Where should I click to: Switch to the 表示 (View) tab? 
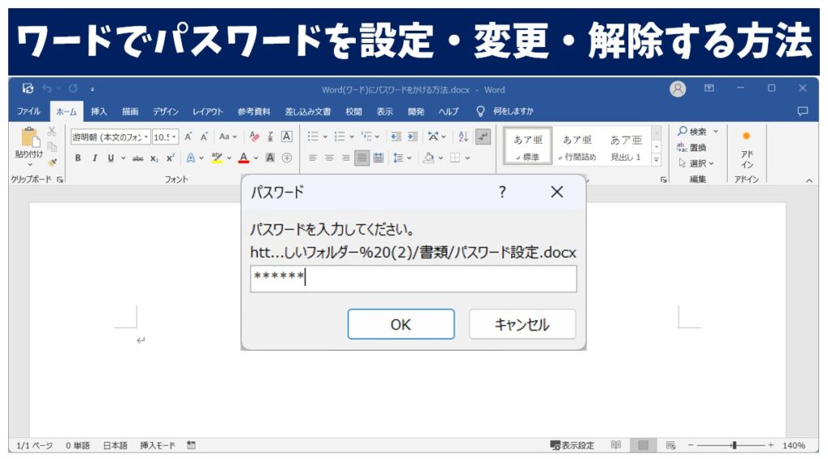[x=384, y=112]
